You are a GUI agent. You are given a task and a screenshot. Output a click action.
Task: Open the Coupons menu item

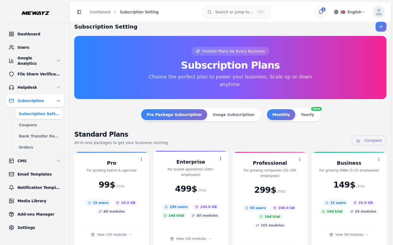(28, 125)
